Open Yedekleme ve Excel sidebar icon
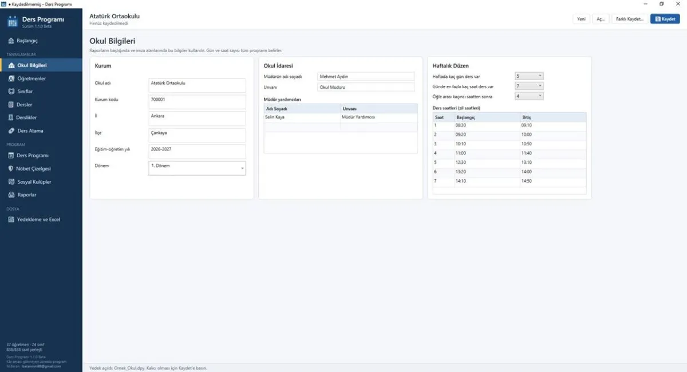Image resolution: width=687 pixels, height=372 pixels. point(11,220)
